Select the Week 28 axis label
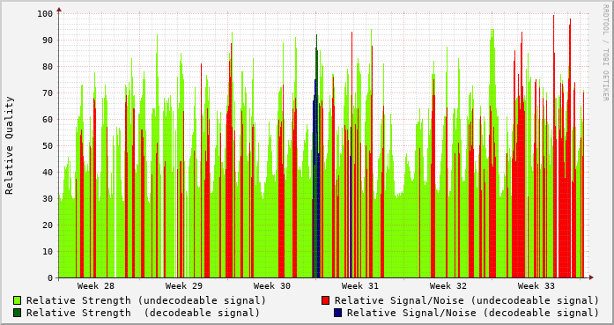This screenshot has height=325, width=614. coord(96,286)
